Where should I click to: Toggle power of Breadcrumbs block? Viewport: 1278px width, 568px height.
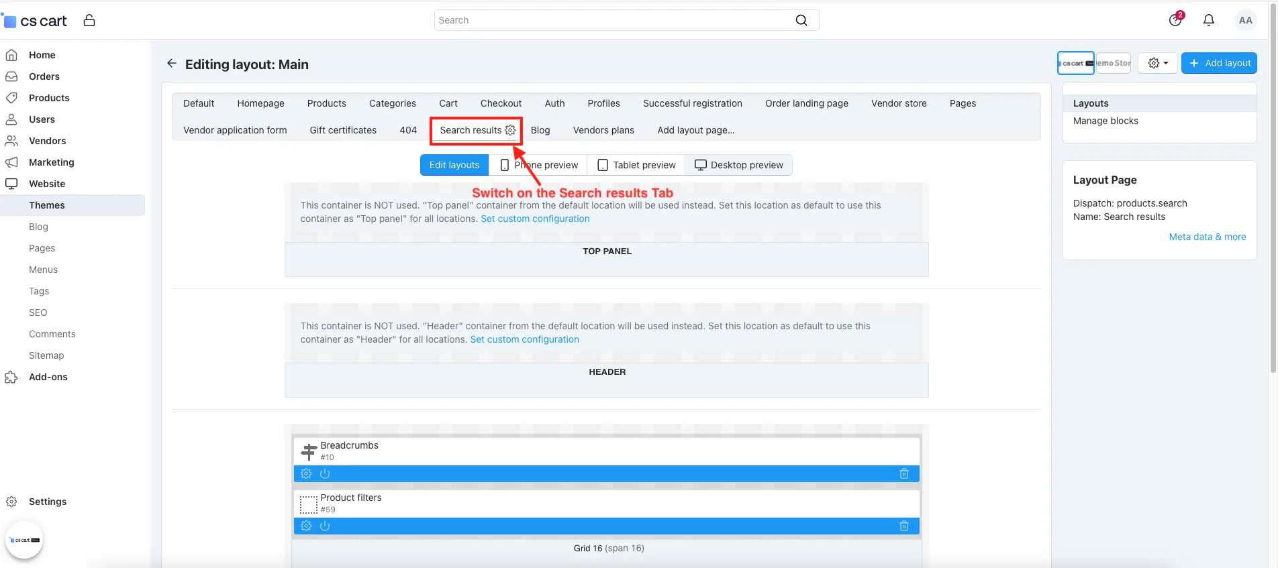tap(325, 473)
